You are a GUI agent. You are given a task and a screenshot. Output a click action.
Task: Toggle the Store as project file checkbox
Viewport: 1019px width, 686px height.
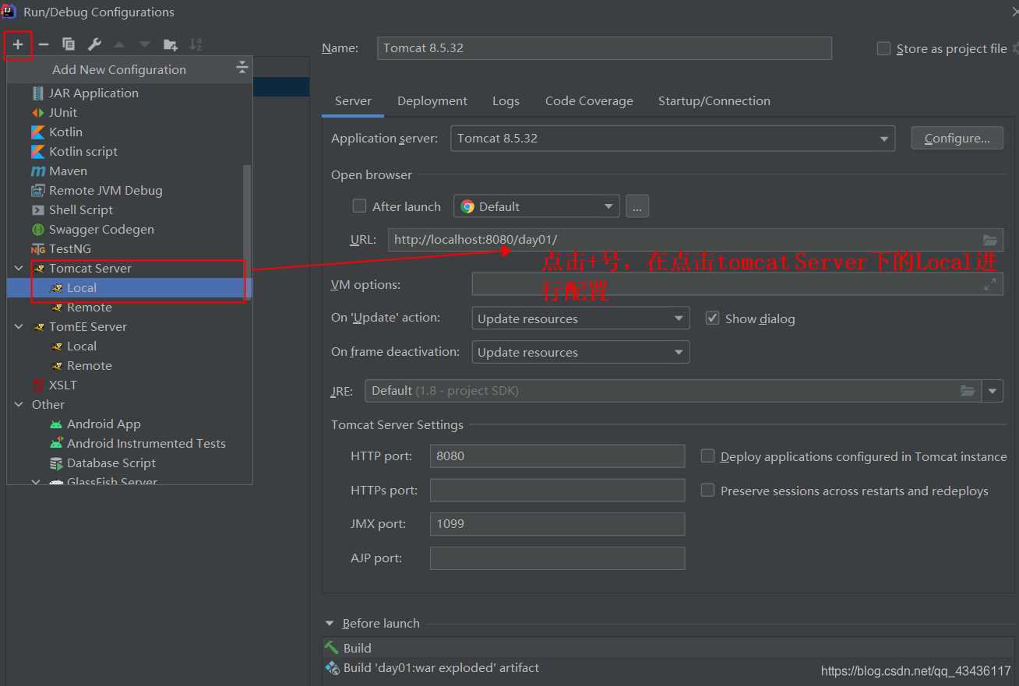pos(883,48)
